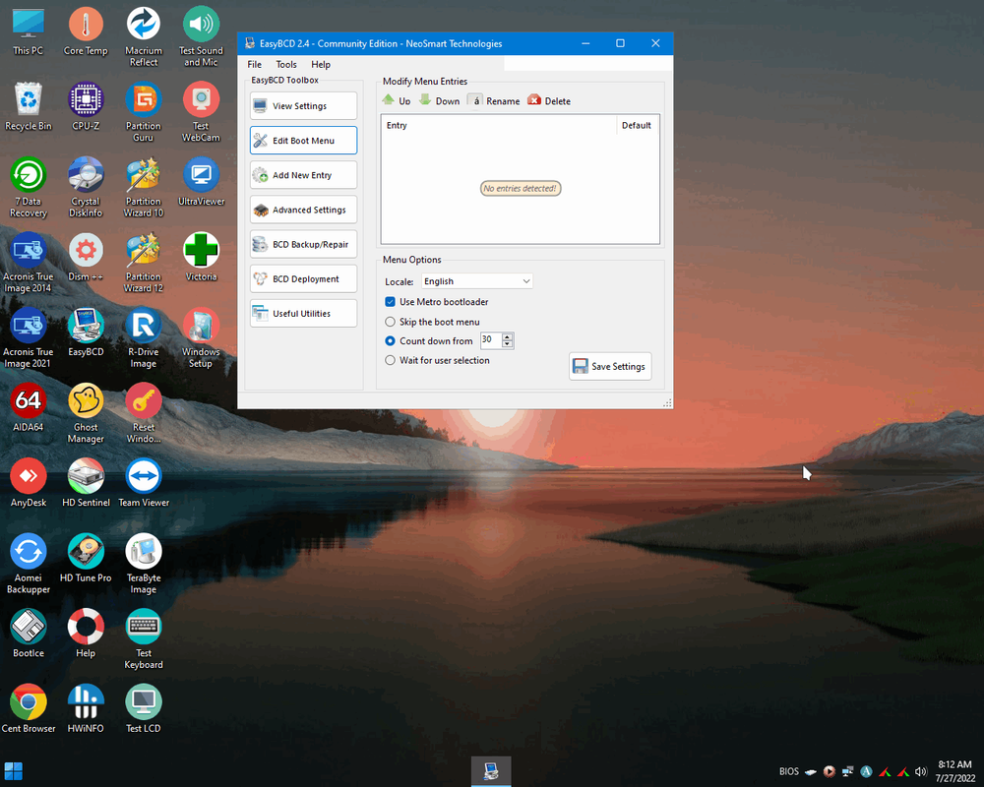Select Partition Guru desktop icon
984x787 pixels.
coord(144,113)
